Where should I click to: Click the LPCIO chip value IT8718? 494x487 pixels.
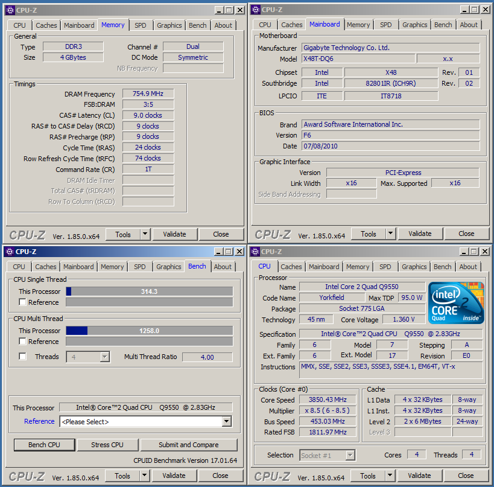[391, 96]
